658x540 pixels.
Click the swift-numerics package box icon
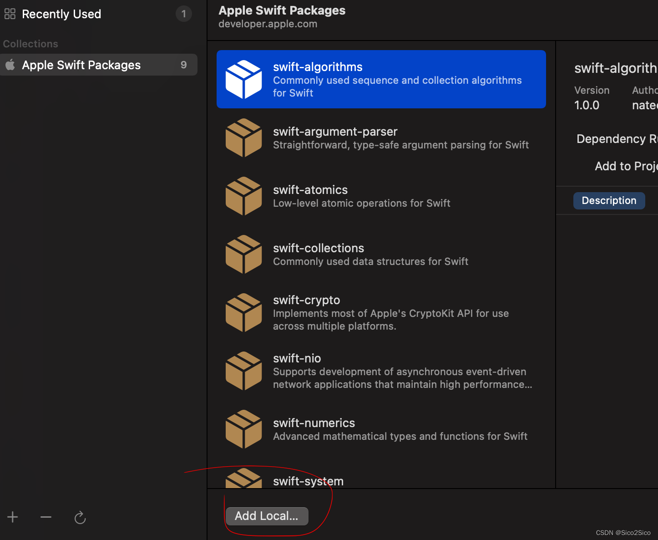[x=244, y=429]
